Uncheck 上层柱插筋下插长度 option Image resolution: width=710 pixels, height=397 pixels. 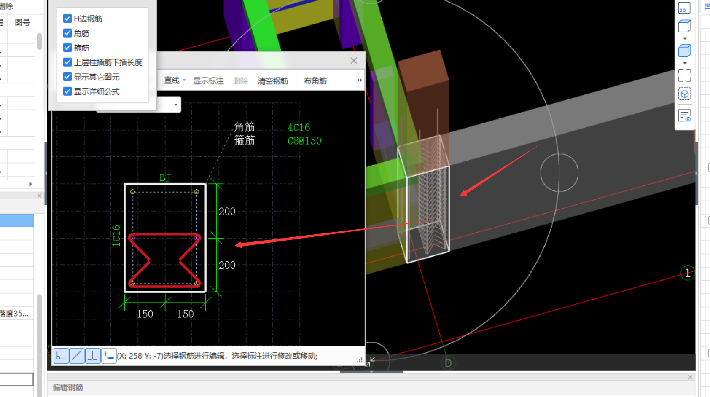tap(67, 62)
